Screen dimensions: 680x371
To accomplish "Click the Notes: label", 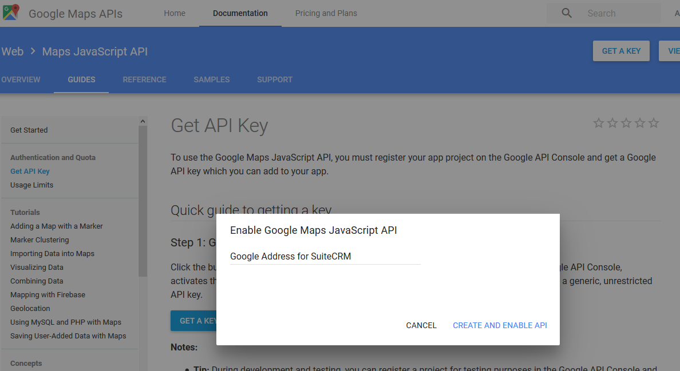I will 184,347.
